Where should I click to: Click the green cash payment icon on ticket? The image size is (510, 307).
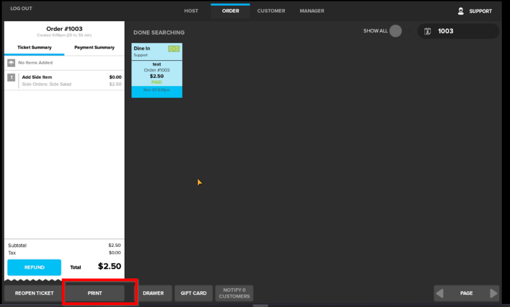pos(174,49)
